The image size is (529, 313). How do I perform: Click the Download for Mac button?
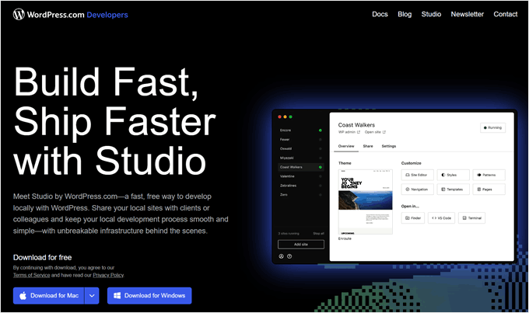(48, 295)
